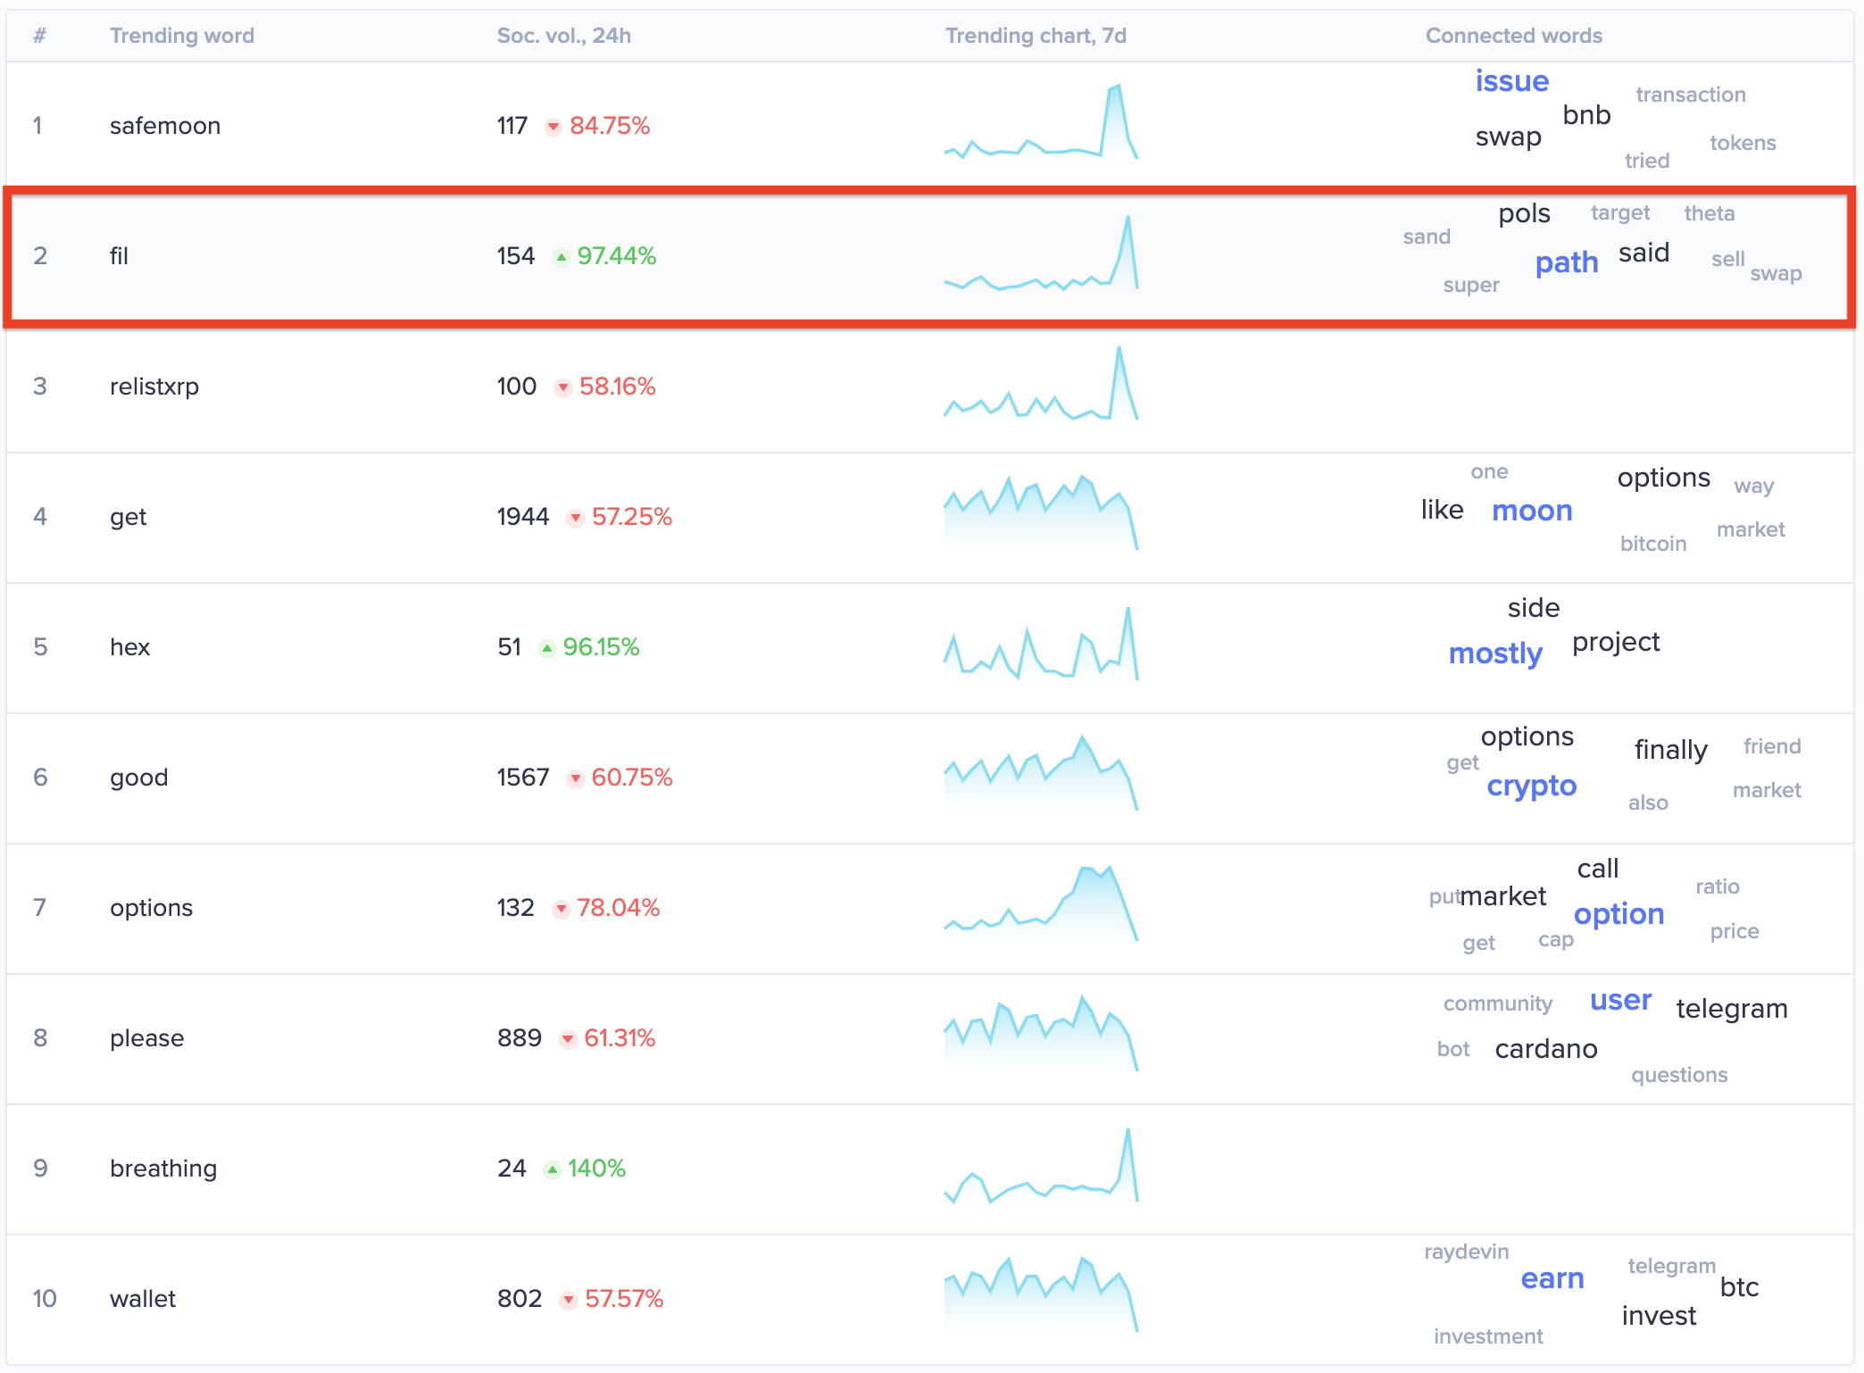Click the Trending chart, 7d column header
This screenshot has width=1864, height=1373.
1036,36
